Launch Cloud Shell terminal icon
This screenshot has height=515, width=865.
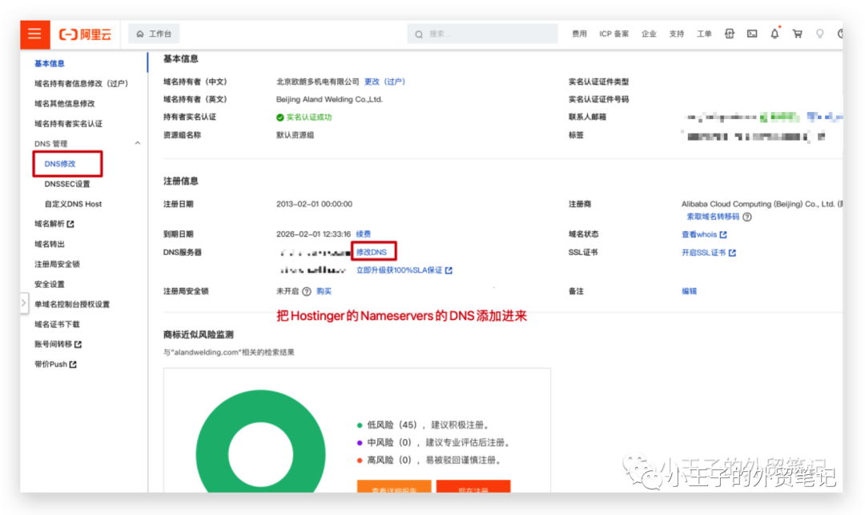[x=752, y=34]
